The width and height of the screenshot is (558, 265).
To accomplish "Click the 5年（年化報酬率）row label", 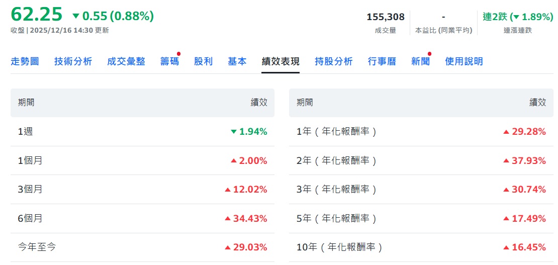I will 337,218.
